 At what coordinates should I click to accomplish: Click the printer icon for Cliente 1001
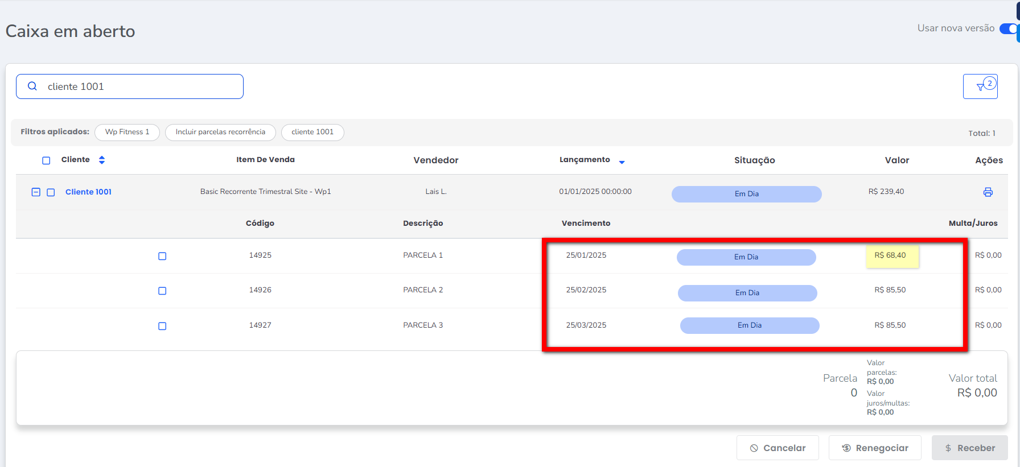tap(988, 192)
